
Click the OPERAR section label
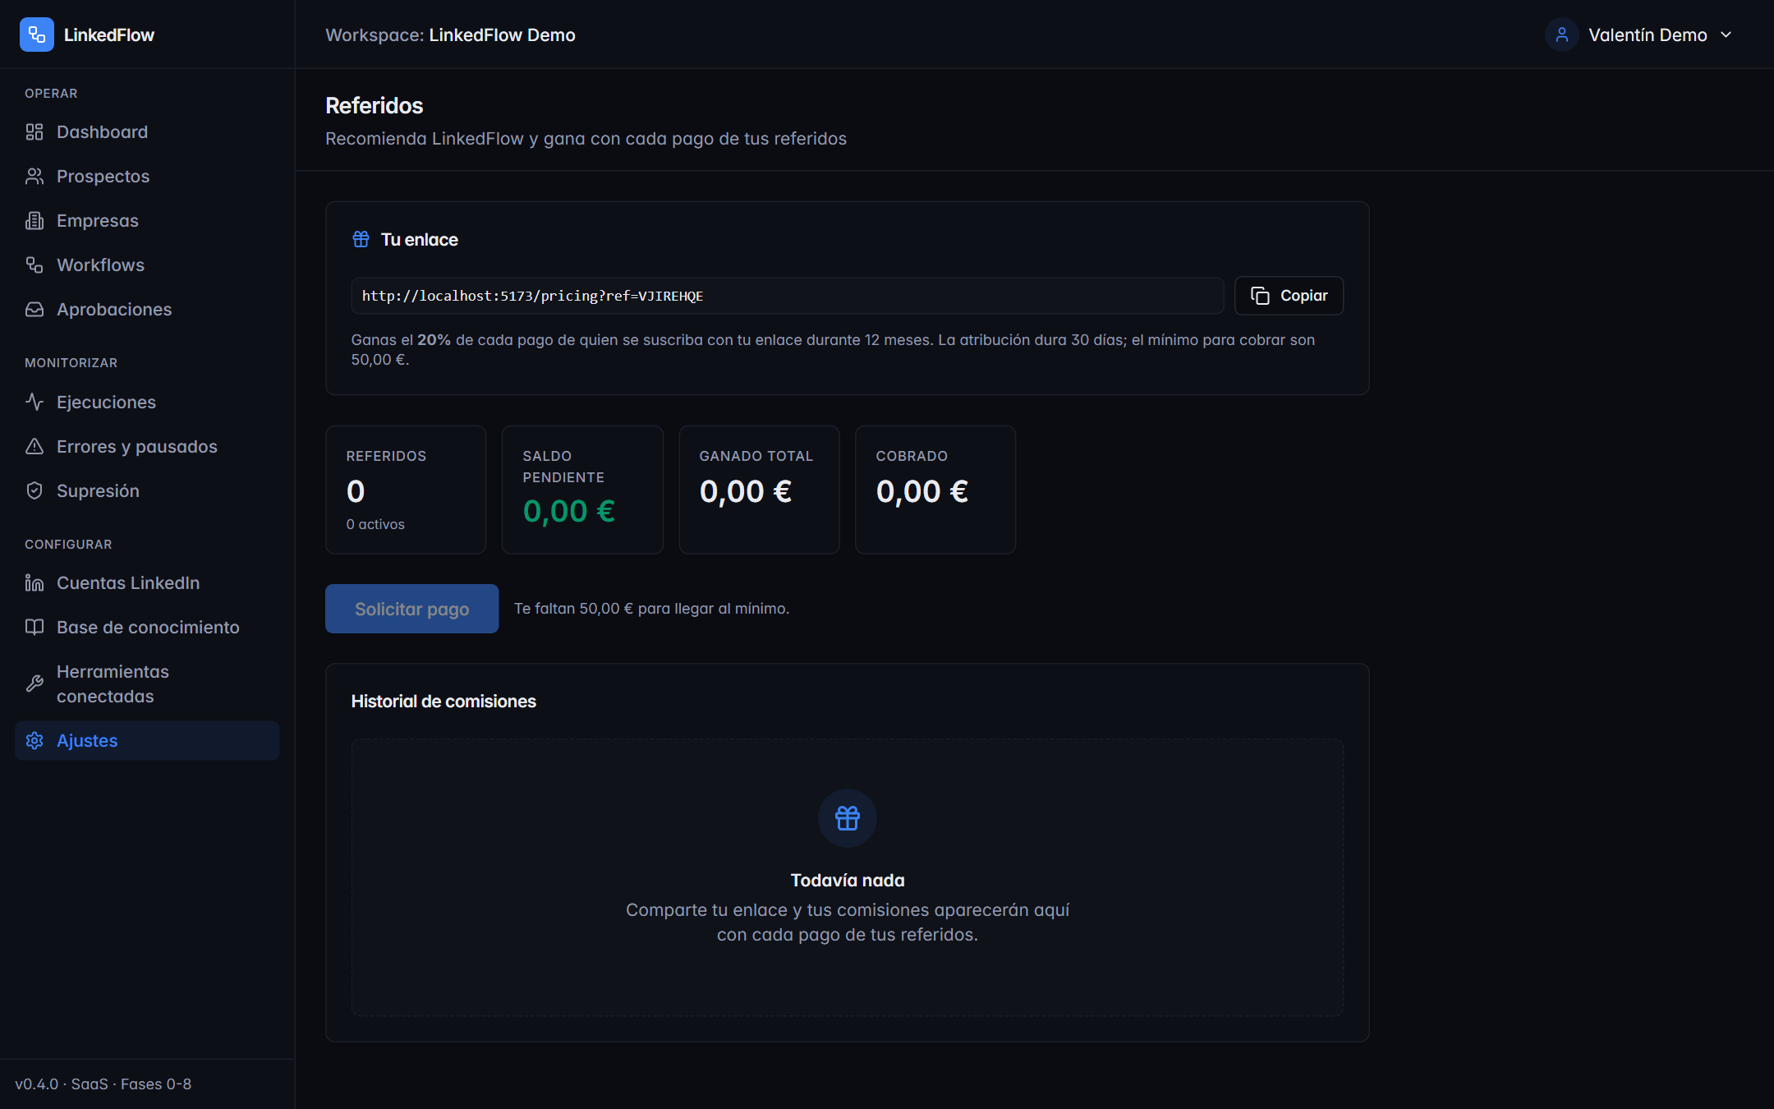click(51, 94)
